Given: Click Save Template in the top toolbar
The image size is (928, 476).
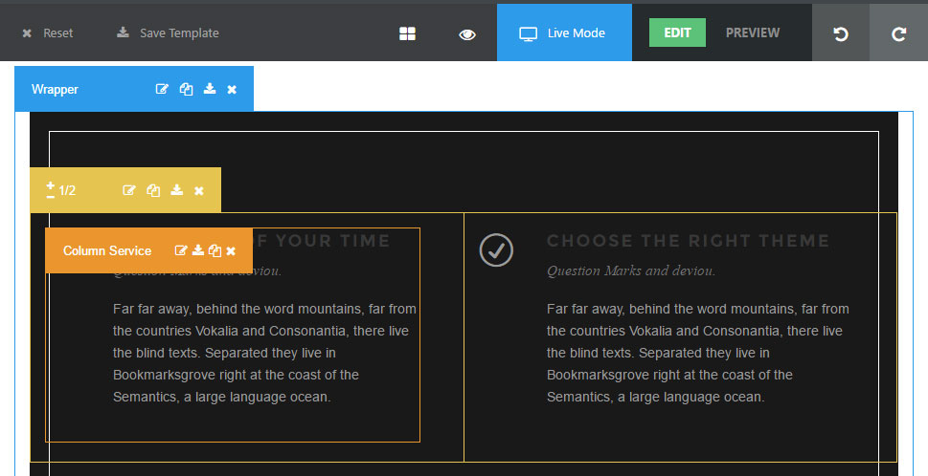Looking at the screenshot, I should pos(169,33).
